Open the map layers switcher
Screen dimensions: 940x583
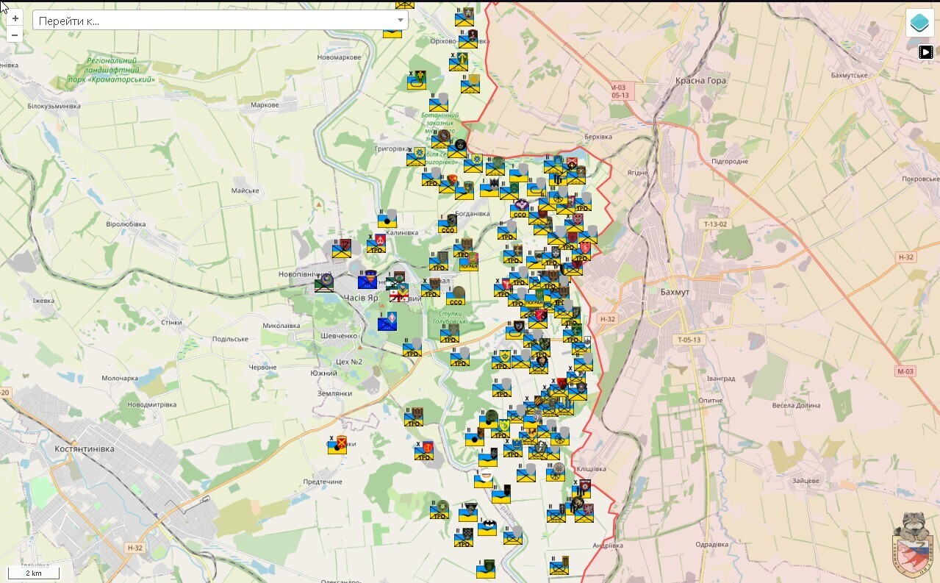tap(919, 23)
